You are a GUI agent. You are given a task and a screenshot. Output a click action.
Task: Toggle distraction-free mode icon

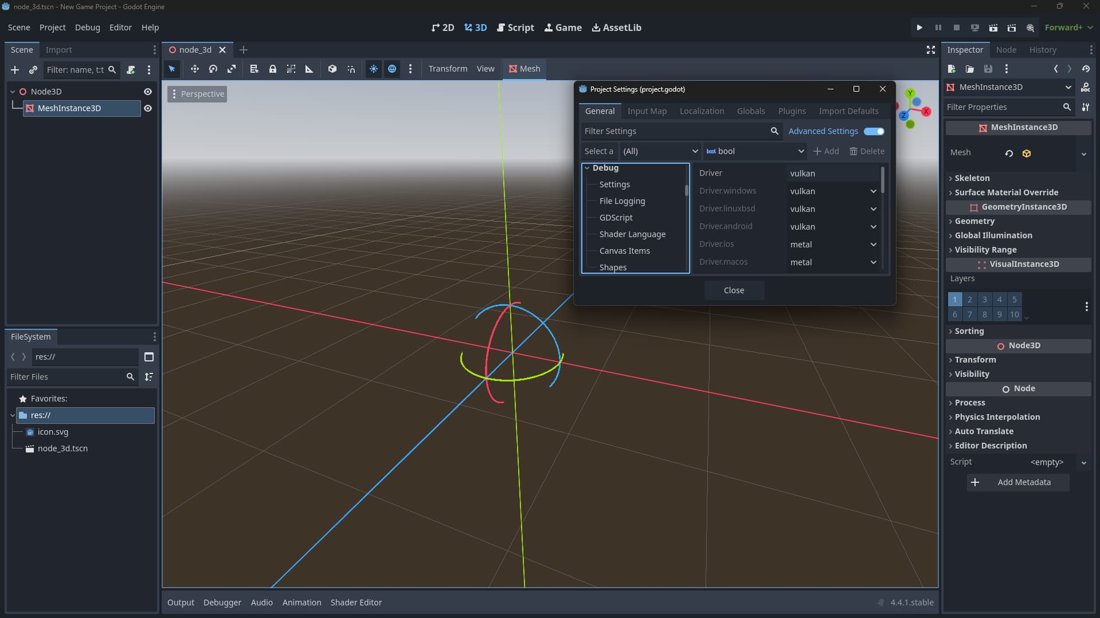coord(930,50)
